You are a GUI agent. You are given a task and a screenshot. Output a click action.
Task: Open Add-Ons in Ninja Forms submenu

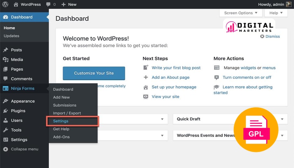(x=61, y=137)
